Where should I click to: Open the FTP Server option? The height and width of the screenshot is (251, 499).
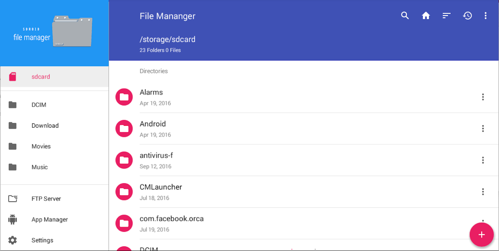pyautogui.click(x=46, y=199)
